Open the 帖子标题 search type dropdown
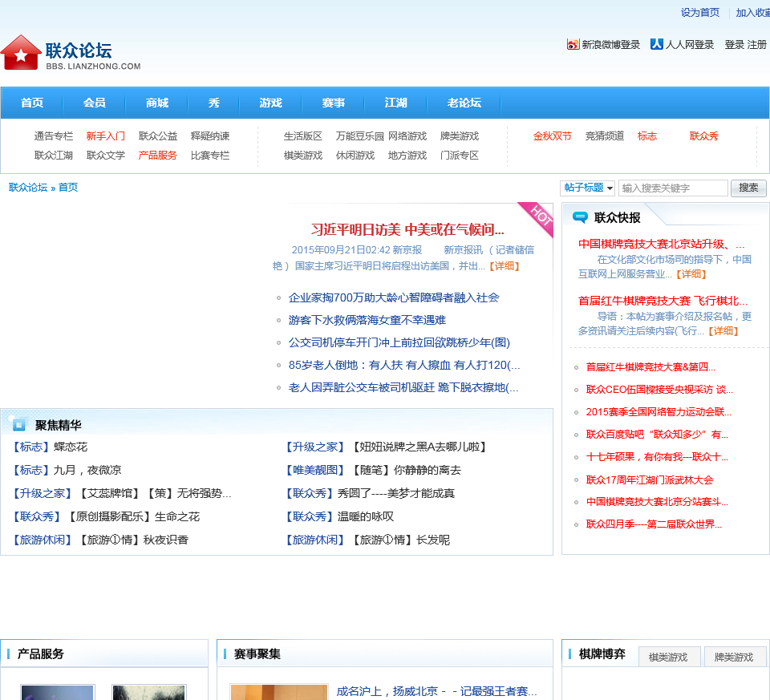Image resolution: width=770 pixels, height=700 pixels. (x=588, y=188)
